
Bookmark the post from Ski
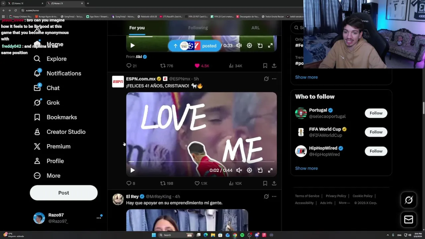point(265,66)
